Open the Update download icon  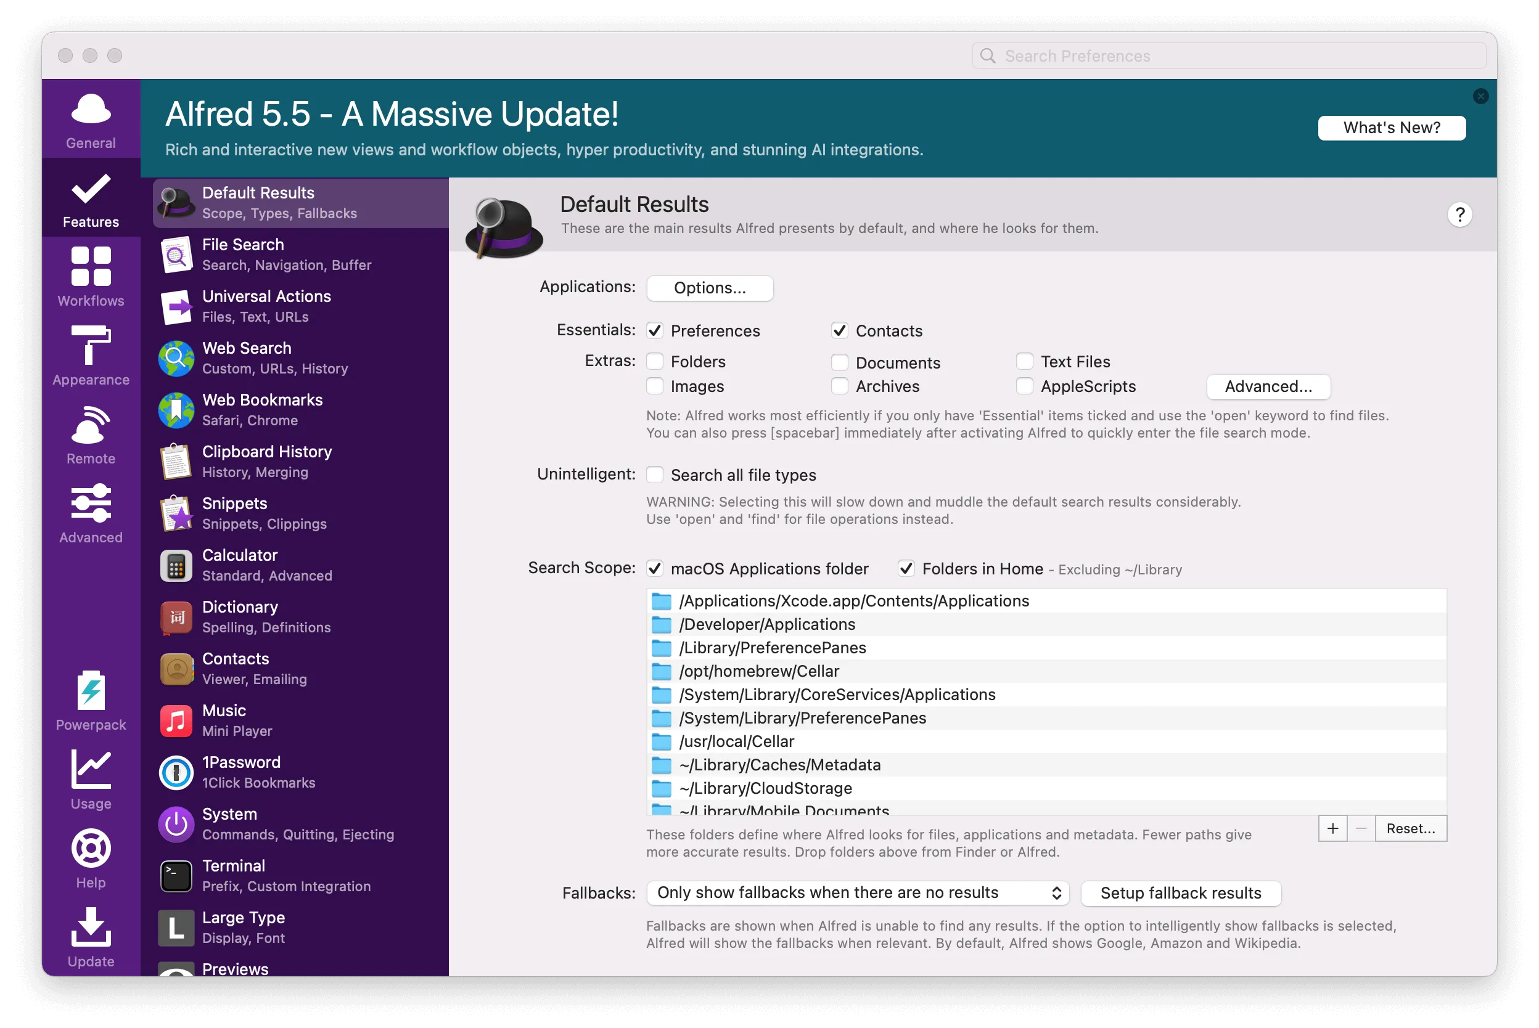(x=91, y=927)
